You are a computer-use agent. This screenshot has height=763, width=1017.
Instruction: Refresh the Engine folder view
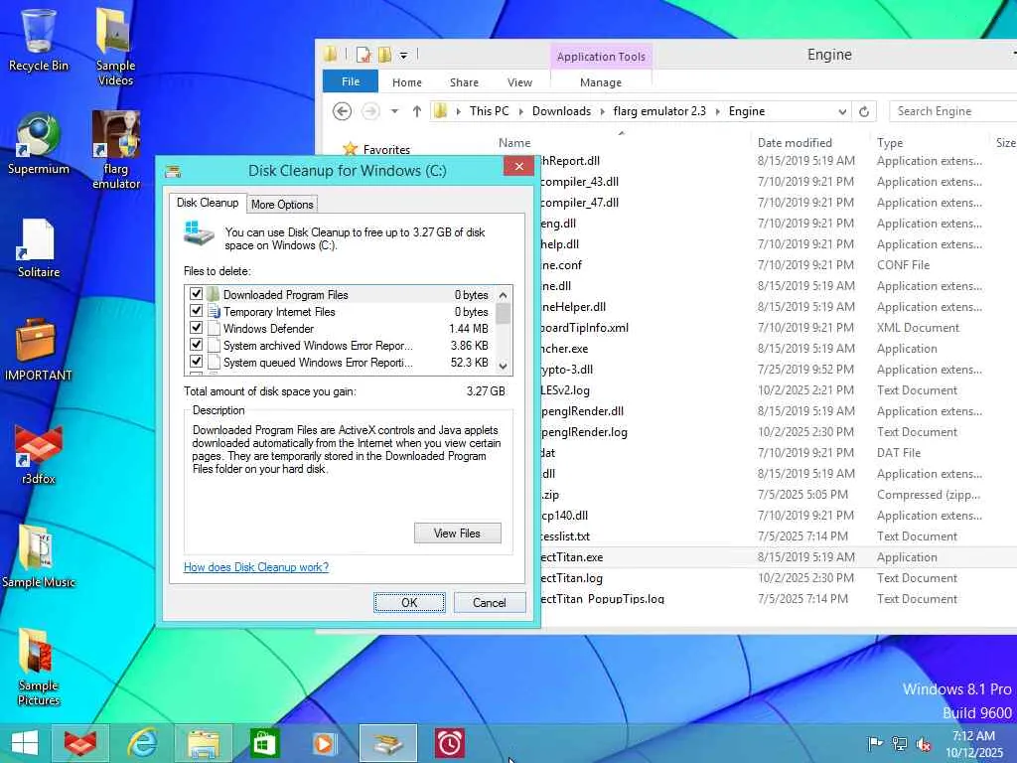pos(864,111)
